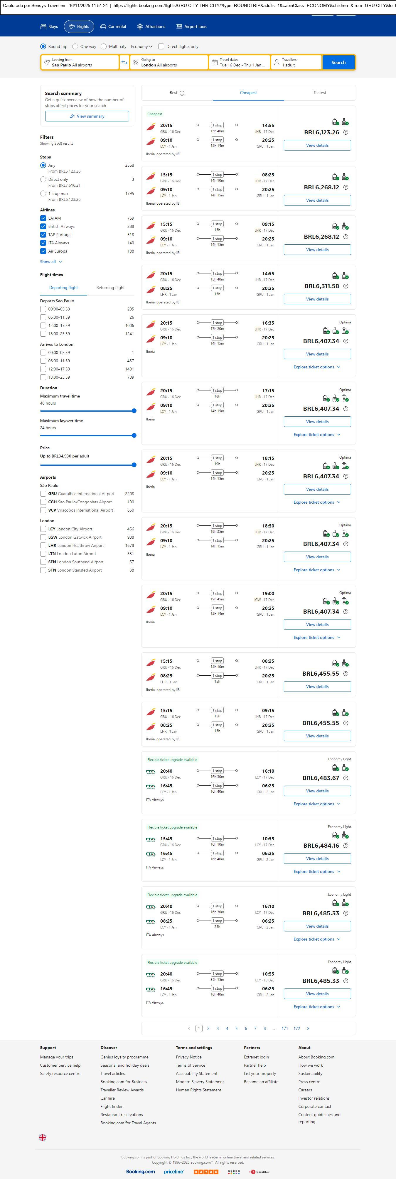Open the Economy cabin class dropdown
Viewport: 396px width, 1179px height.
pos(141,46)
